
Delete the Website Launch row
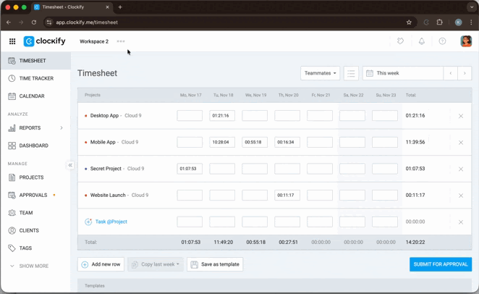(460, 196)
